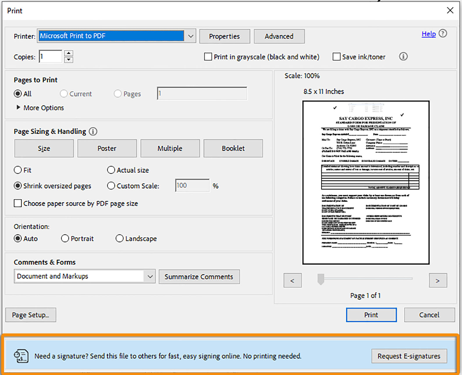Image resolution: width=462 pixels, height=375 pixels.
Task: Select the Fit radio button
Action: 18,170
